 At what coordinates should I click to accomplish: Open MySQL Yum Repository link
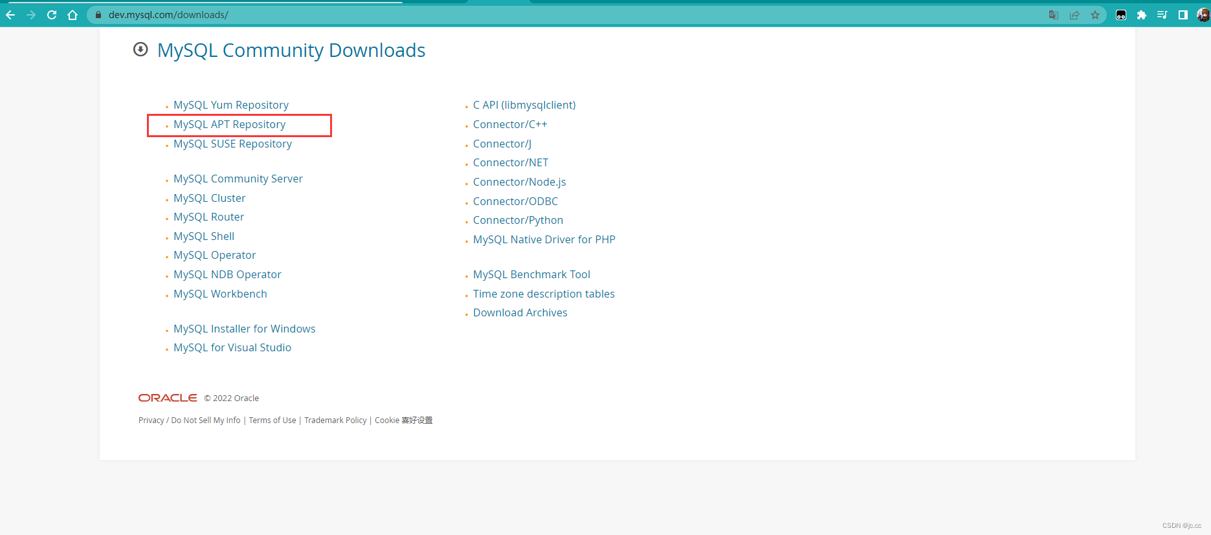(231, 105)
